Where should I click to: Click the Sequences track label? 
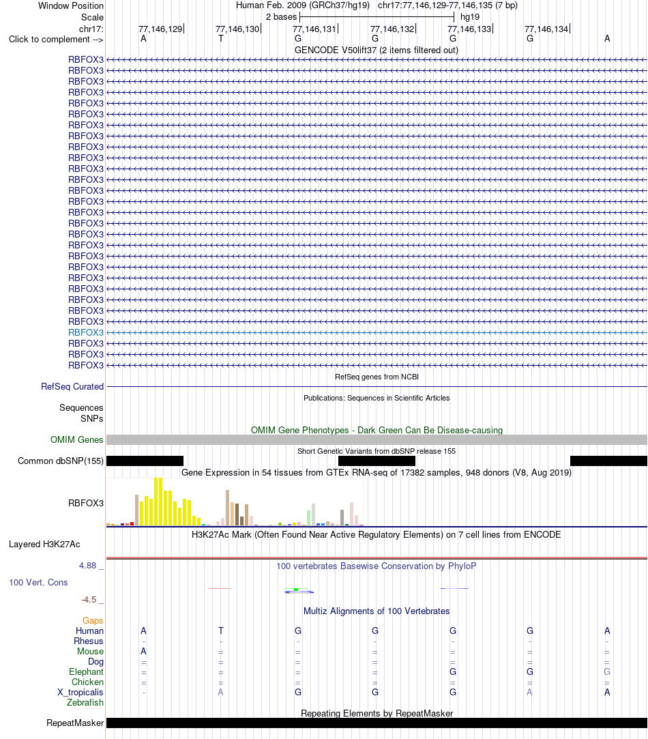click(x=81, y=407)
